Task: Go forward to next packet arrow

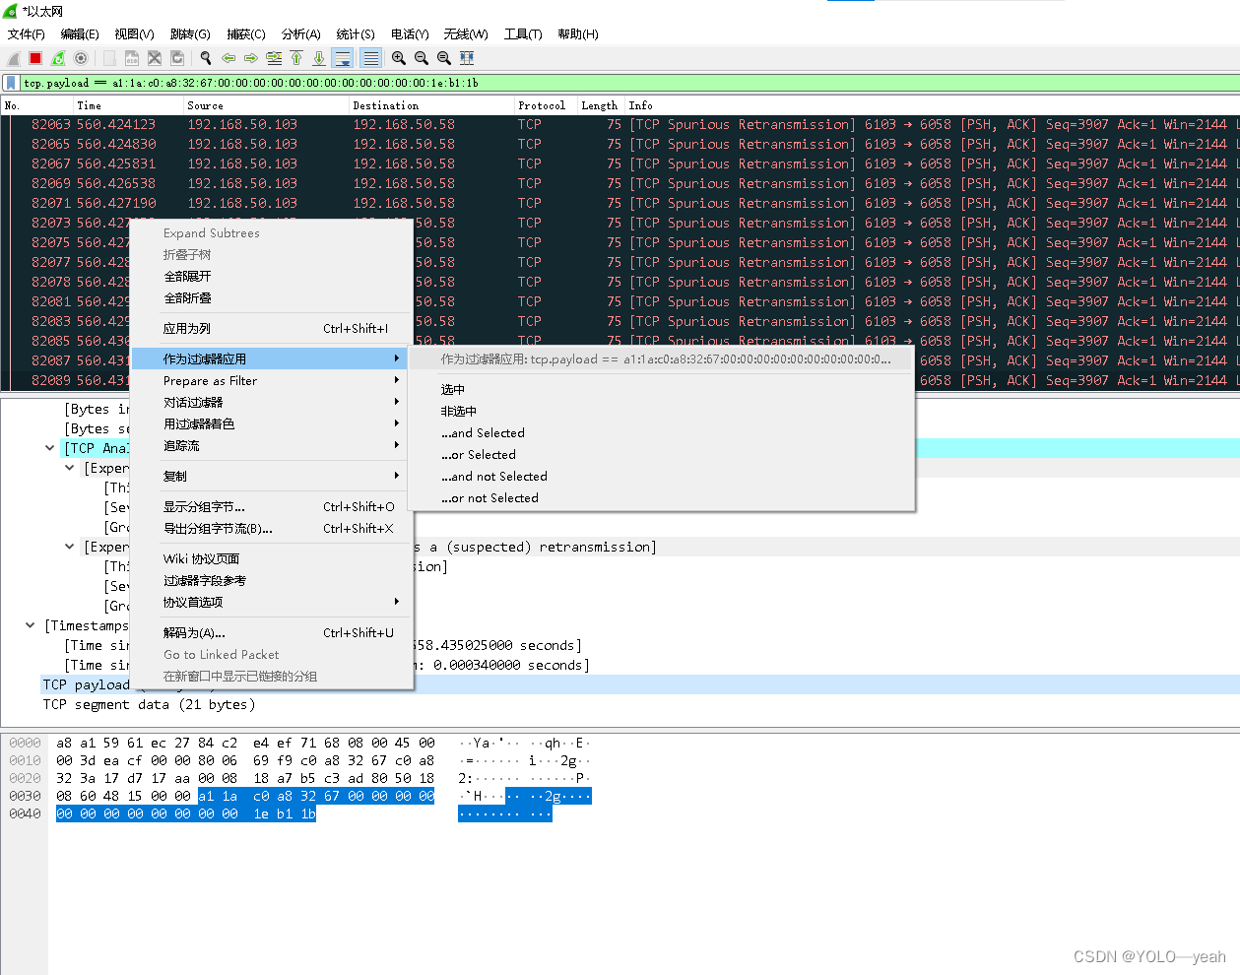Action: 250,58
